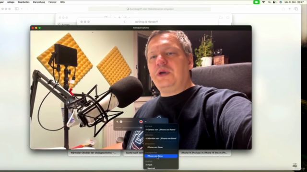Open the Wi-Fi status menu
Viewport: 307px width, 172px height.
click(x=263, y=2)
